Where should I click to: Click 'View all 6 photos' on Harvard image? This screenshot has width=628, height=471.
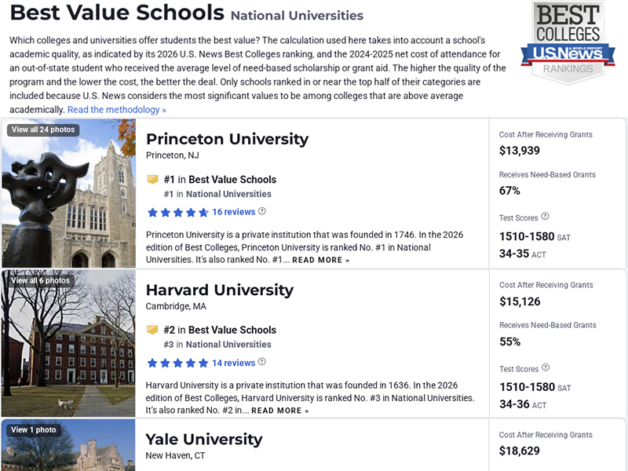pyautogui.click(x=41, y=280)
